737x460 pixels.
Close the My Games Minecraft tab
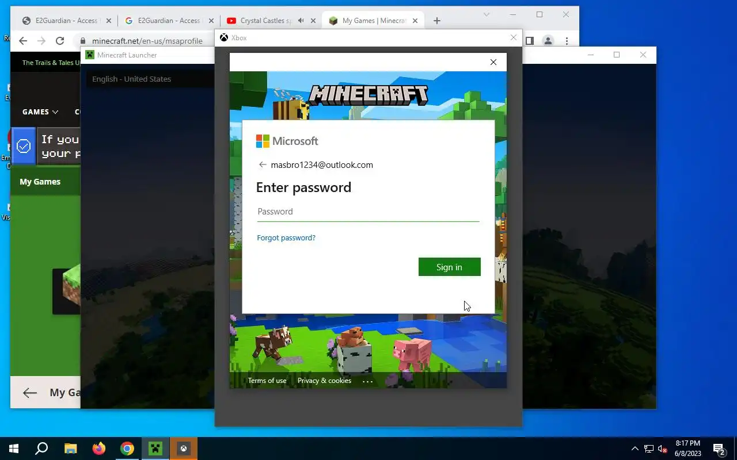(415, 21)
